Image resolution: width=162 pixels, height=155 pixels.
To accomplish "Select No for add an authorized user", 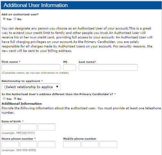I will point(15,19).
